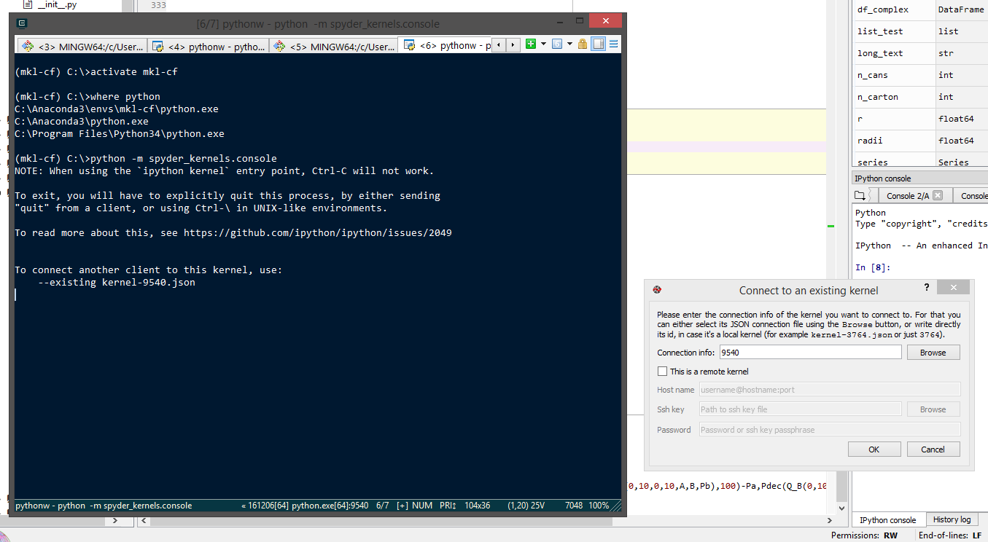988x542 pixels.
Task: Open the ConEmu hamburger settings menu icon
Action: [x=614, y=44]
